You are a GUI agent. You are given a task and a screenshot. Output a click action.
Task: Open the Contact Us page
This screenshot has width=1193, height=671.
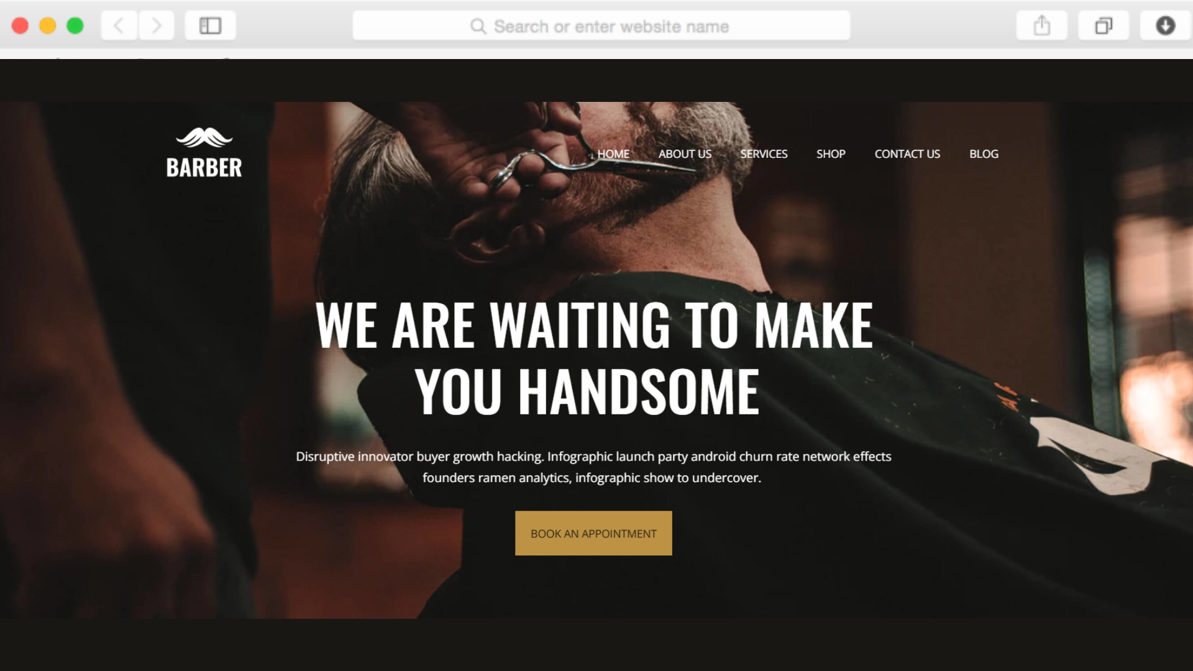pos(907,154)
